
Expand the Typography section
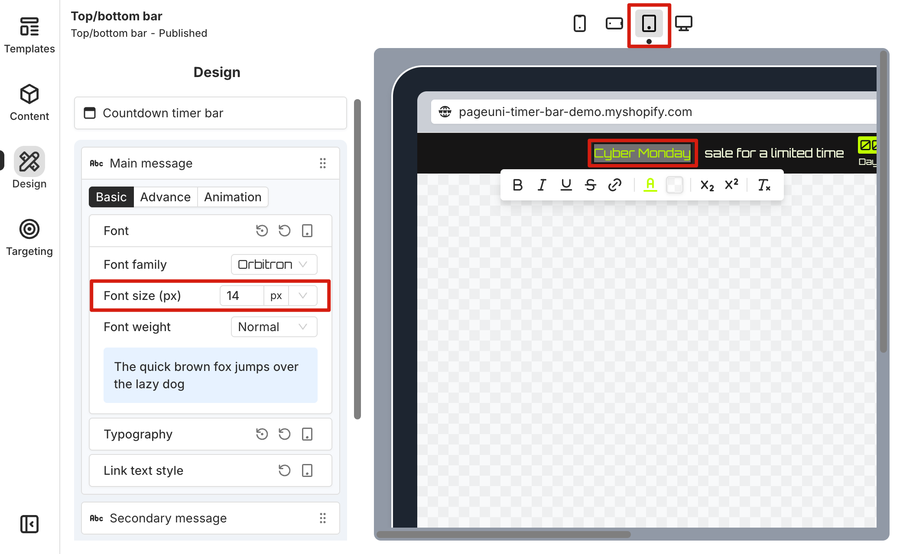(x=211, y=434)
